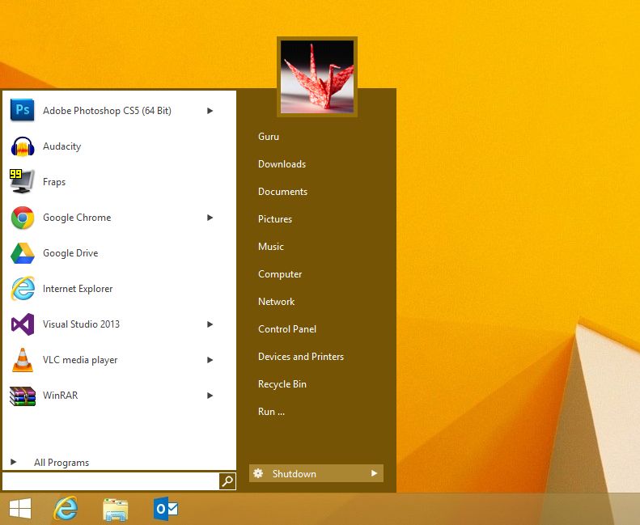Viewport: 640px width, 525px height.
Task: Open the Downloads folder link
Action: coord(282,164)
